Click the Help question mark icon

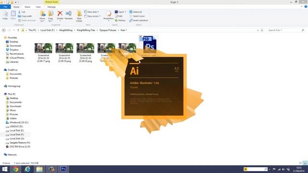click(306, 7)
